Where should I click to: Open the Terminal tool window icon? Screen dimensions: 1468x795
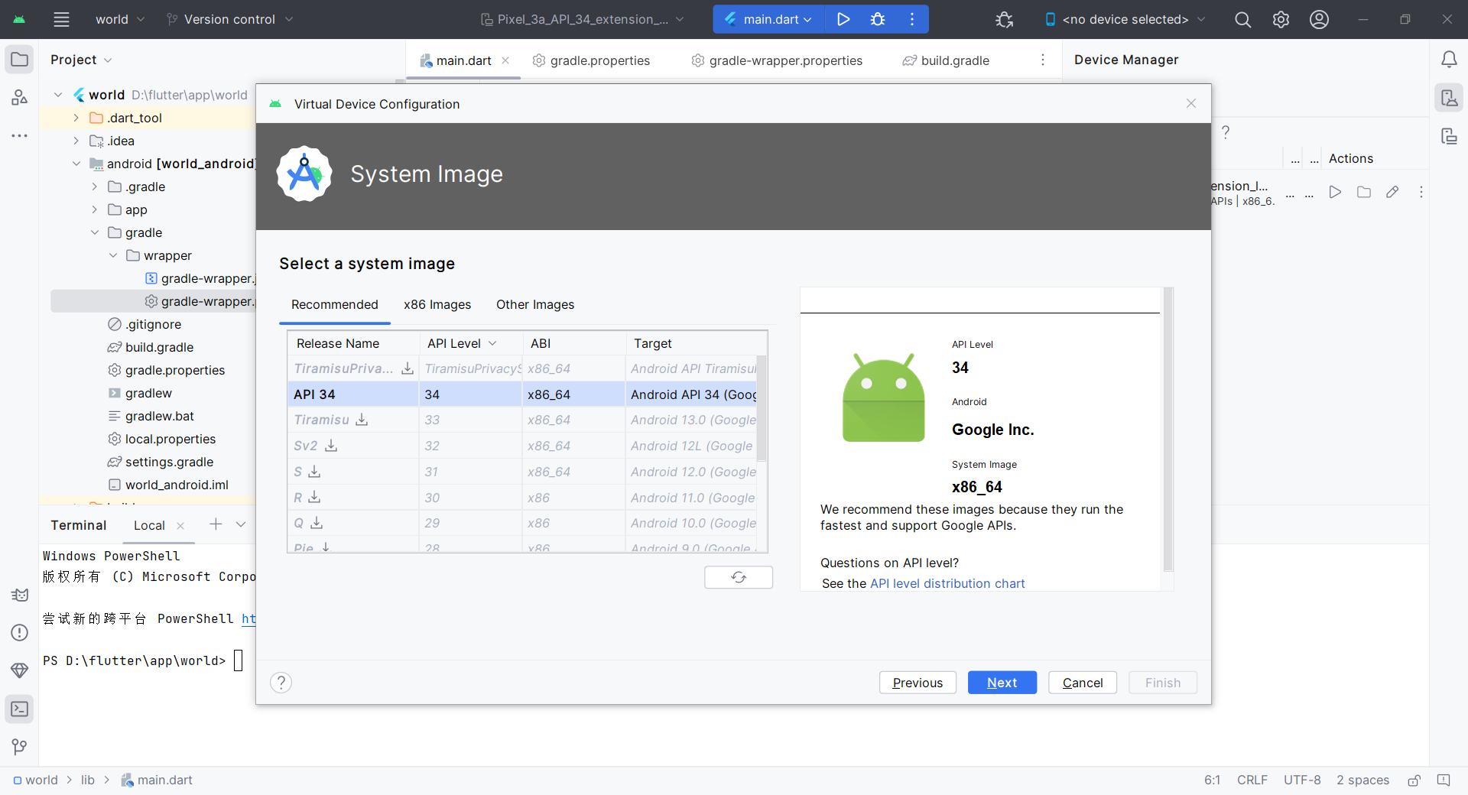point(20,709)
